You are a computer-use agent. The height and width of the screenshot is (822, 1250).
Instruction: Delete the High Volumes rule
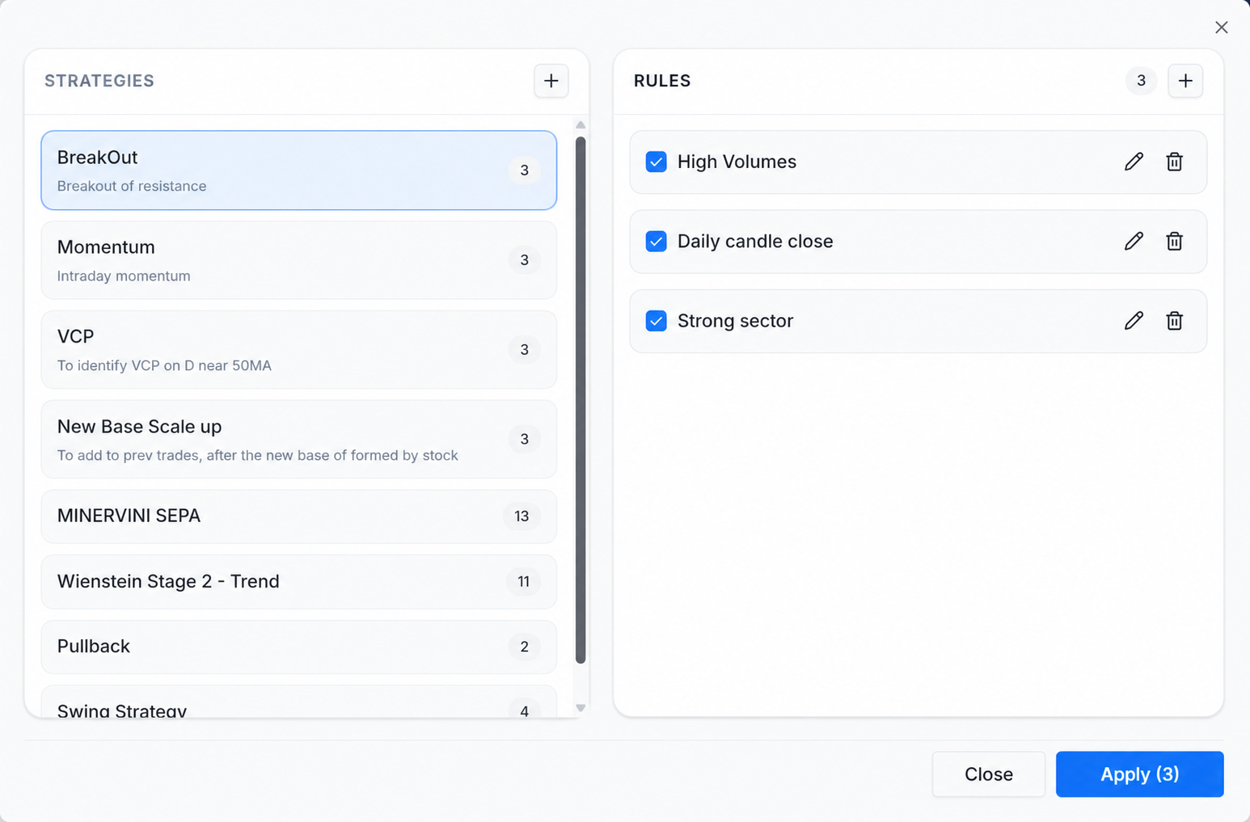tap(1175, 162)
